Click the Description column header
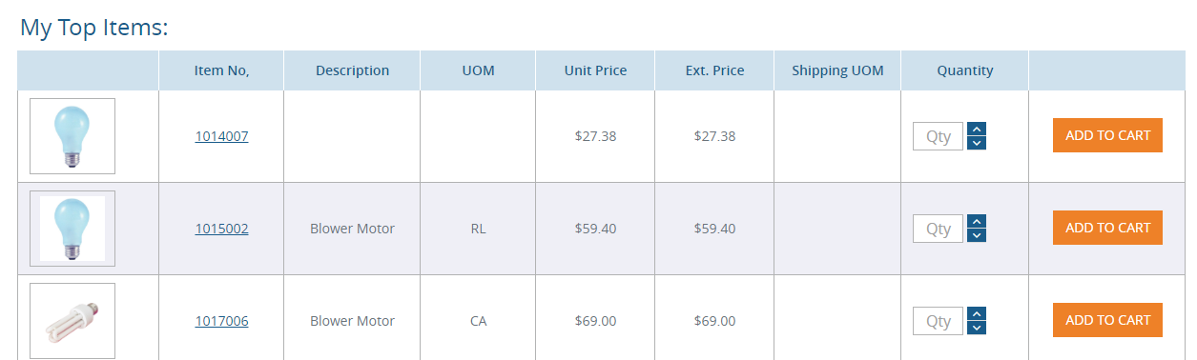The image size is (1197, 360). pos(352,70)
